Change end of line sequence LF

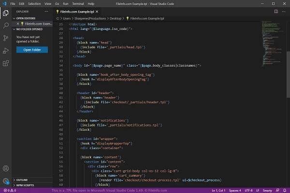tap(258, 191)
